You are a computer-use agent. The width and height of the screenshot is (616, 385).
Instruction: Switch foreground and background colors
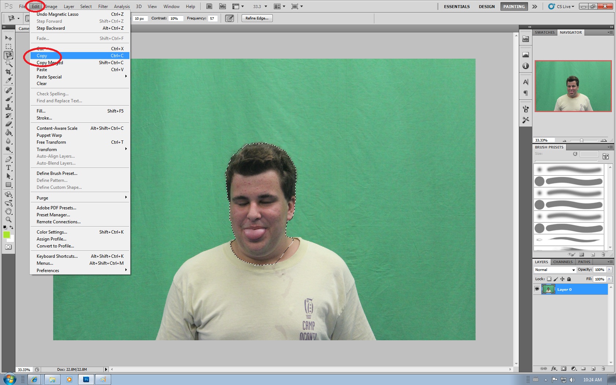click(11, 227)
